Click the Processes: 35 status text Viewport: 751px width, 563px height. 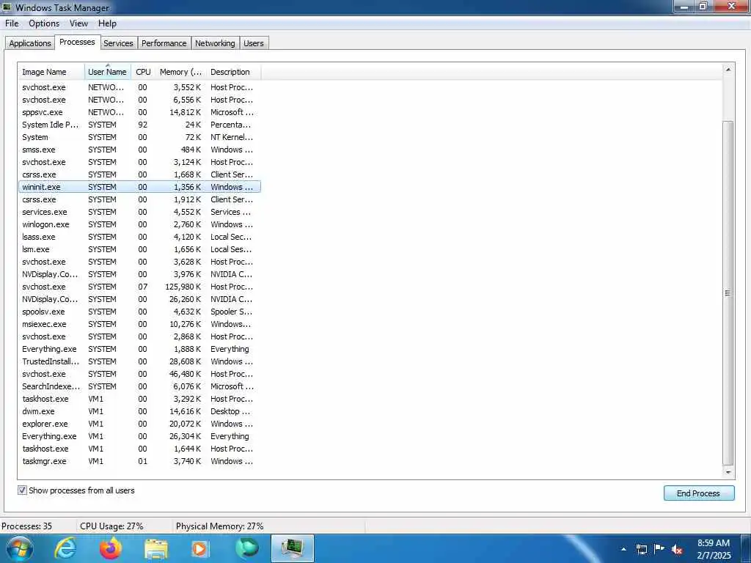(27, 526)
